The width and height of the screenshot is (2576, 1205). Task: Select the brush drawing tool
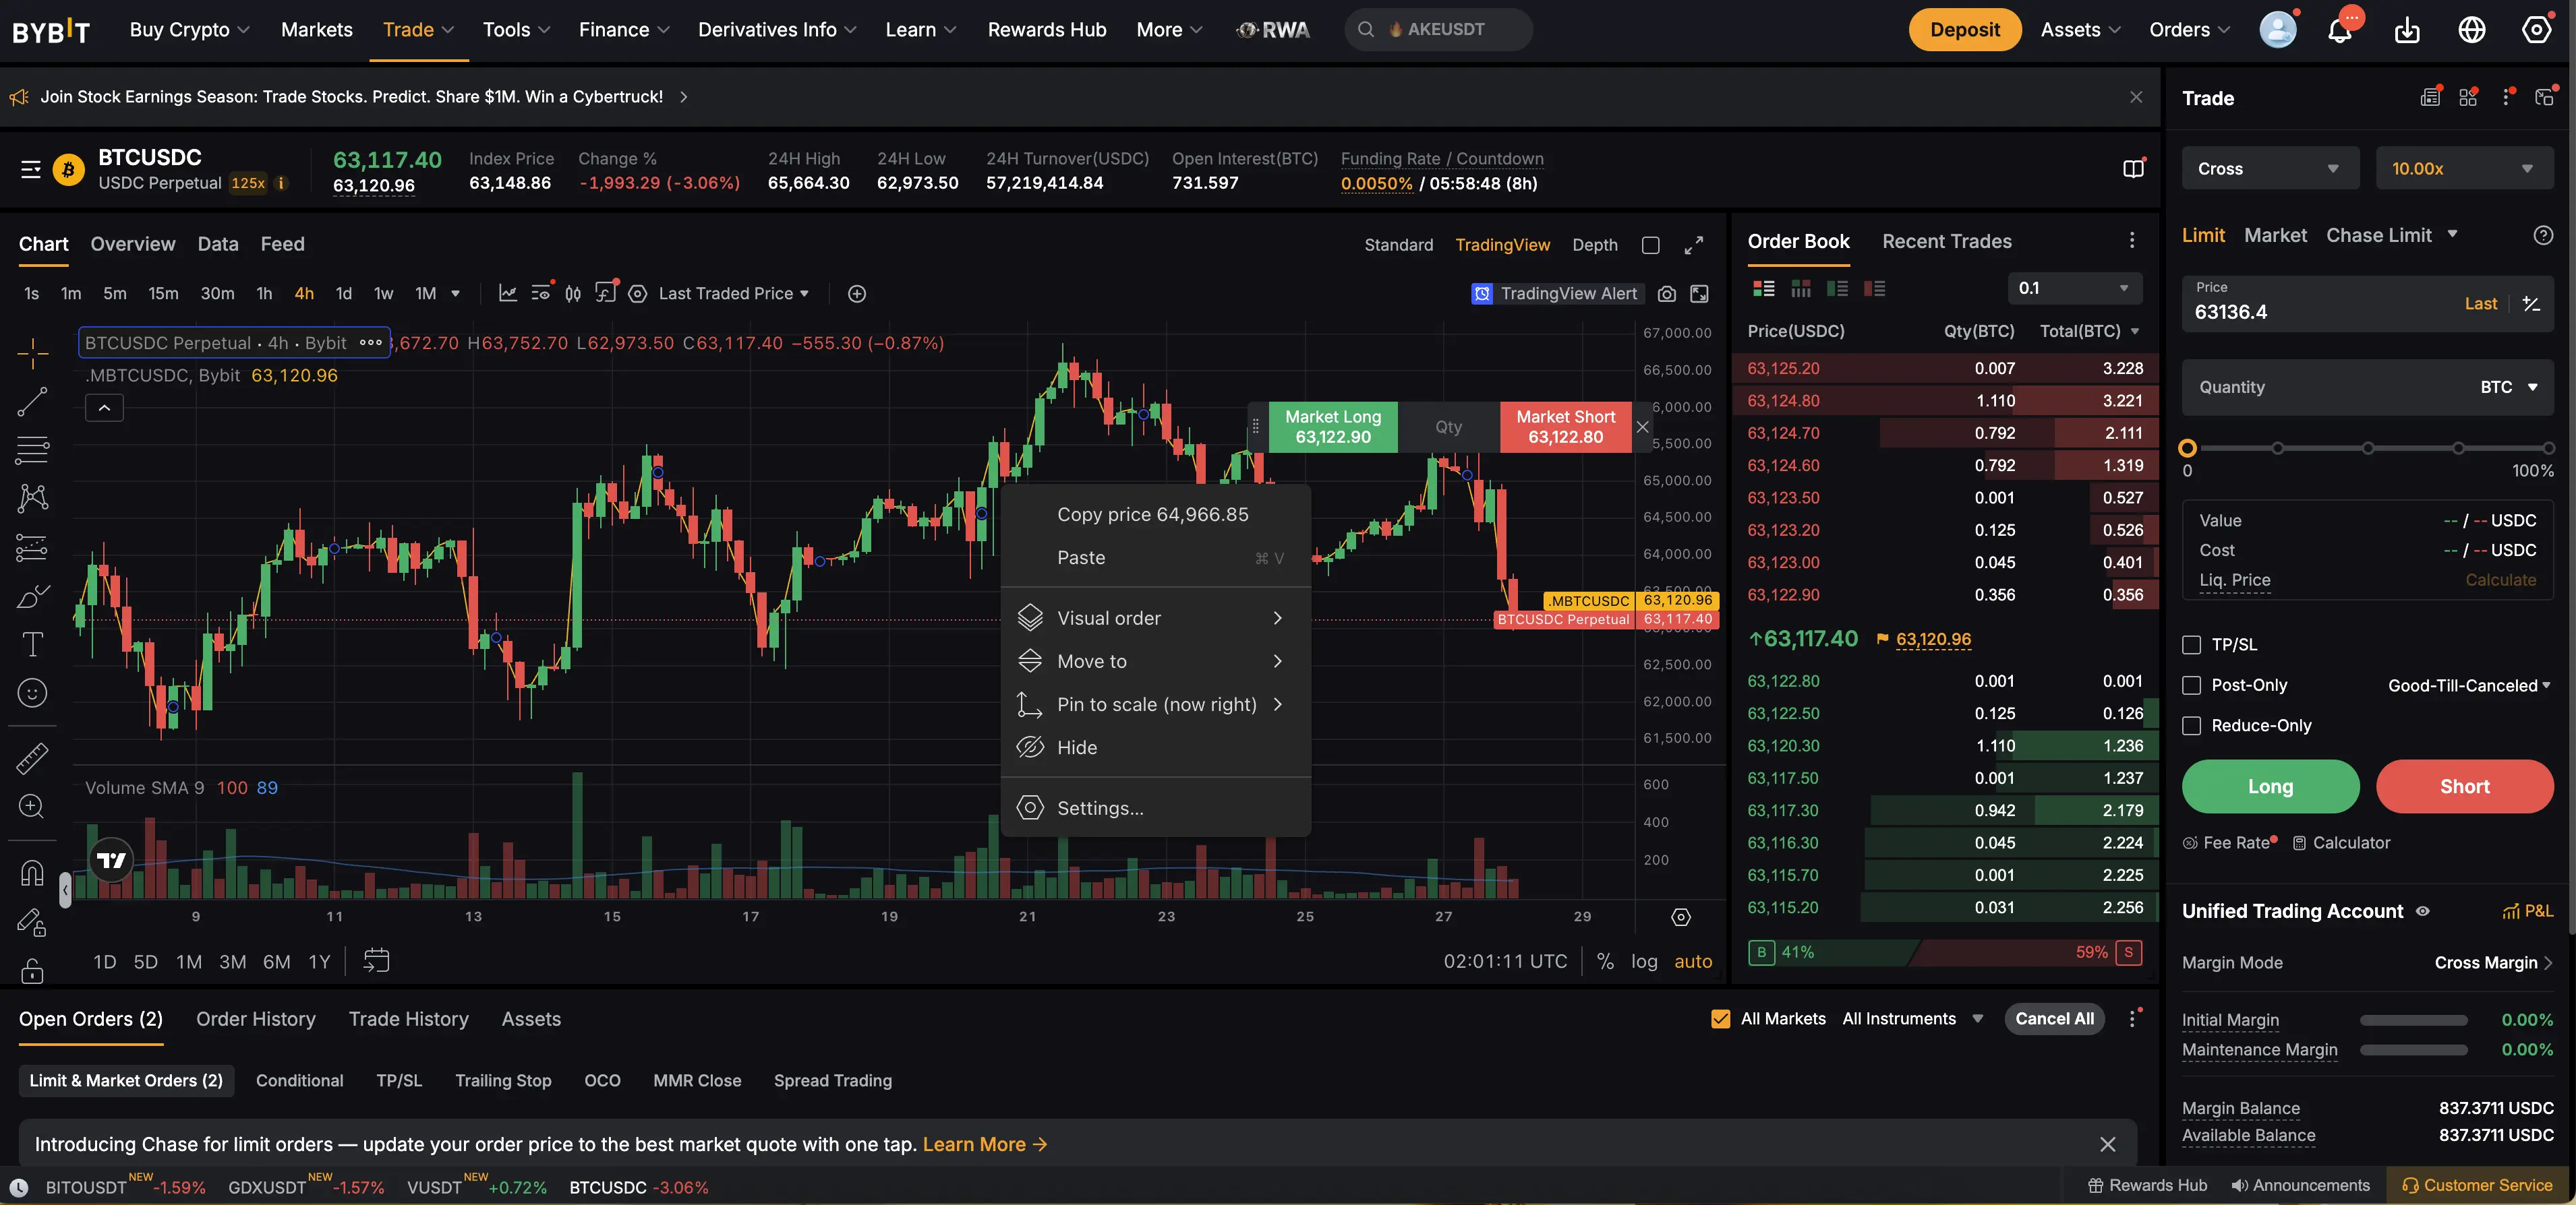32,596
